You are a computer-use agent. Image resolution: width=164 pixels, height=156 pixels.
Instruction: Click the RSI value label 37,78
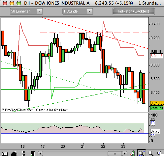click(155, 131)
